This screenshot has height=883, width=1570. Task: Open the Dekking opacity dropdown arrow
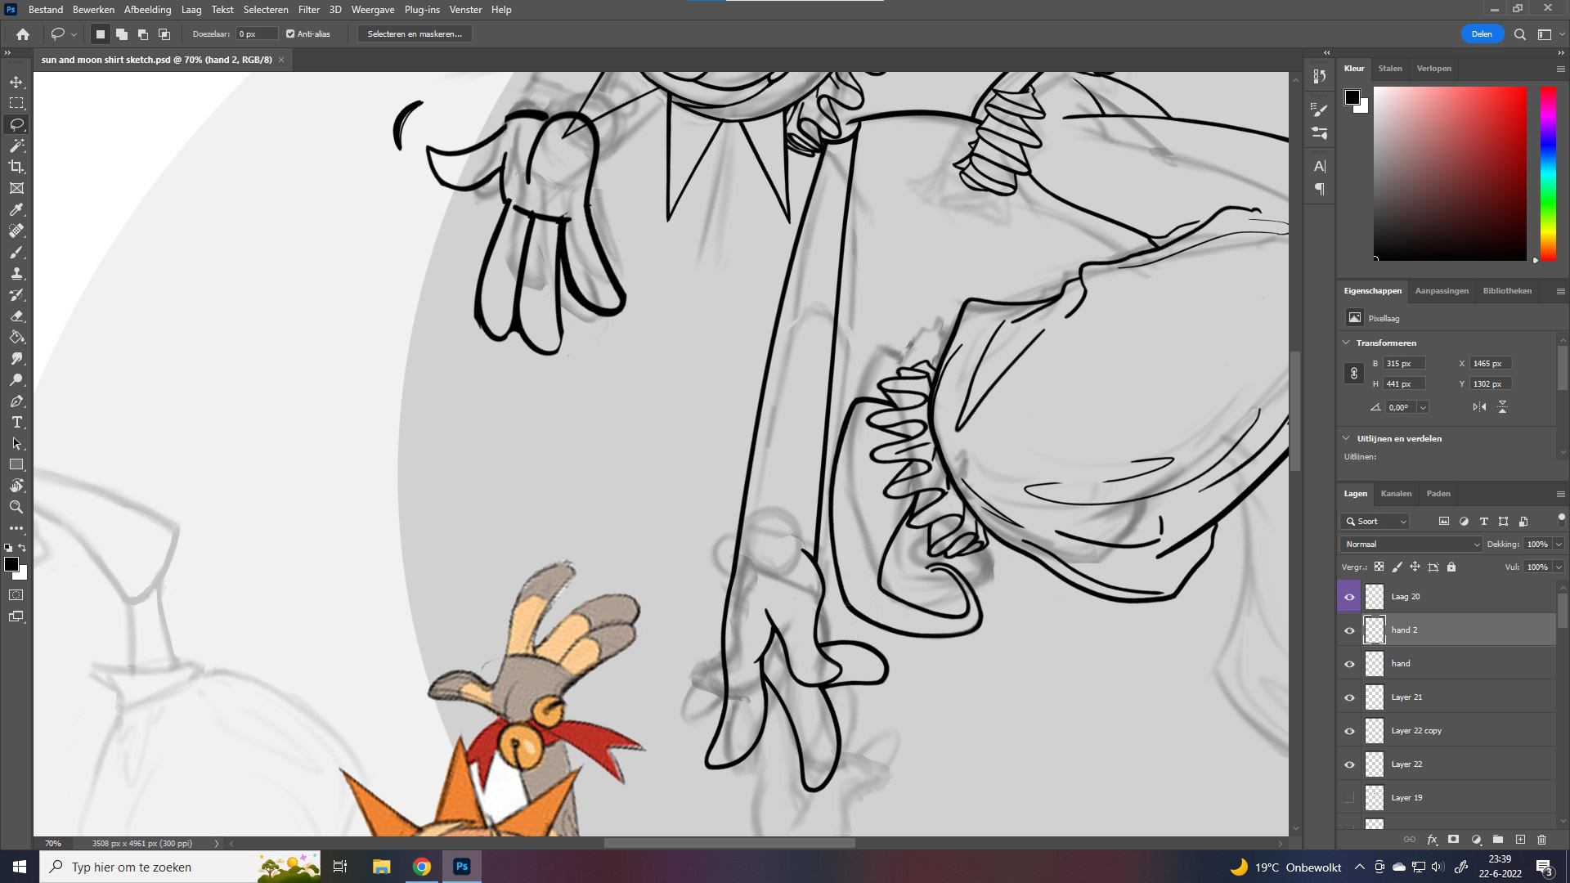click(1559, 545)
